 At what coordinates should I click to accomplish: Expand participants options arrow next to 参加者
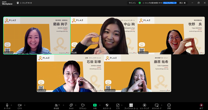click(63, 105)
